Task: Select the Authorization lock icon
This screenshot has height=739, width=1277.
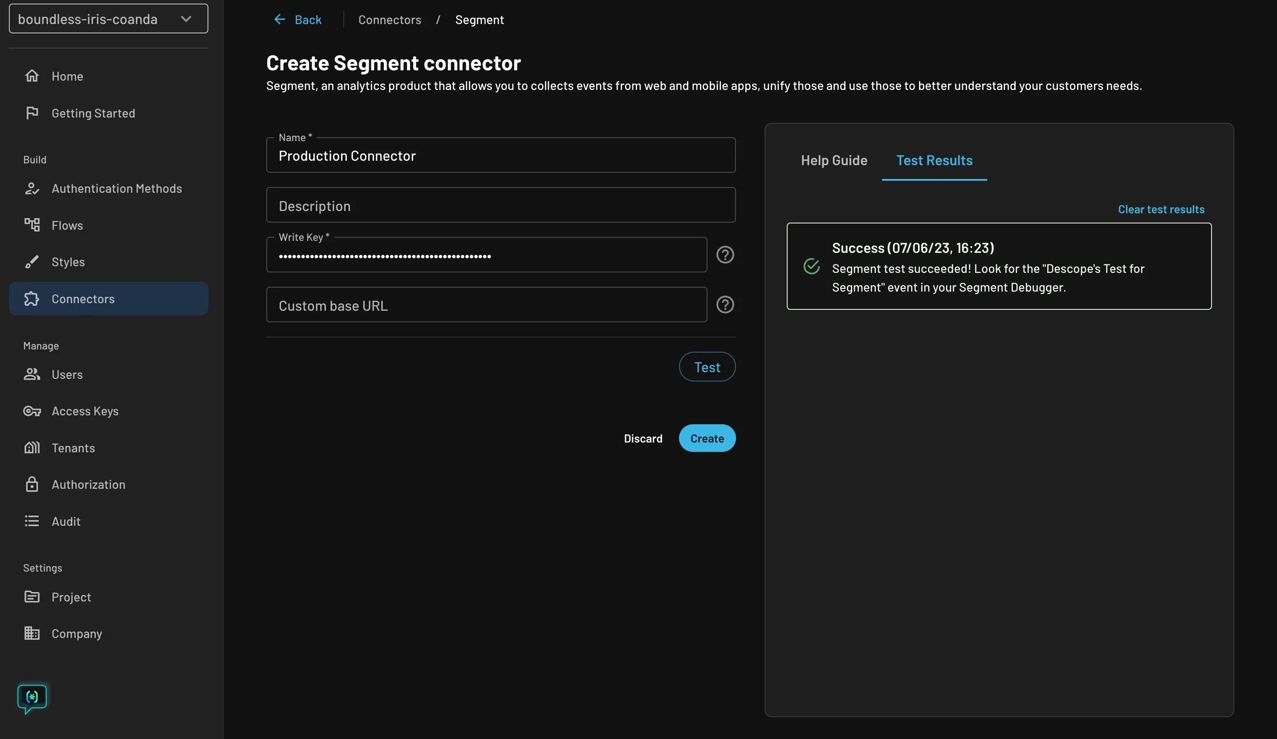Action: click(32, 484)
